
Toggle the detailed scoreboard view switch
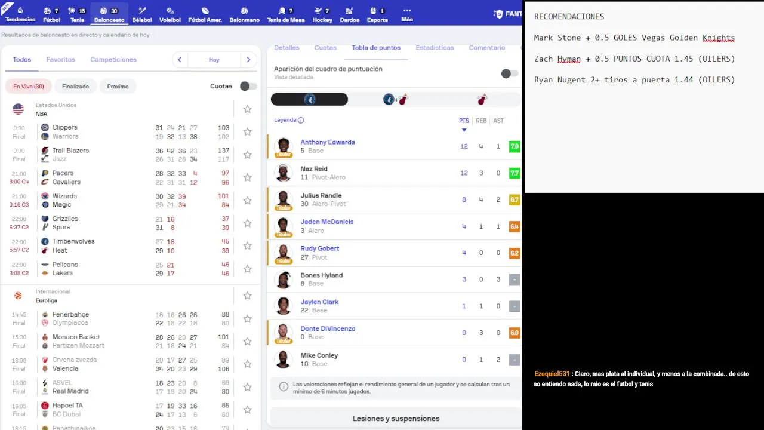tap(509, 73)
